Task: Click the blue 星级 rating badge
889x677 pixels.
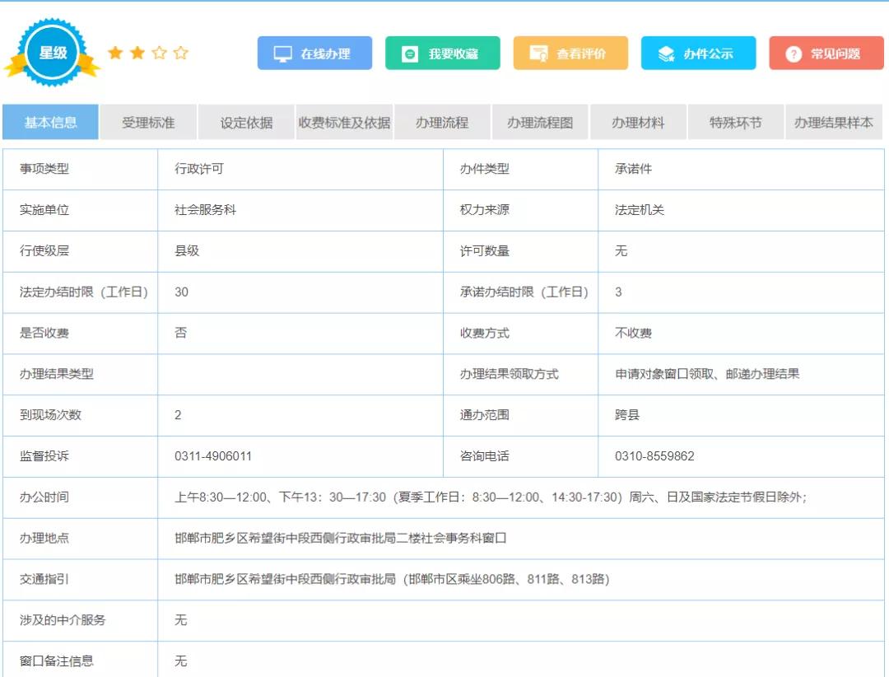Action: click(x=53, y=54)
